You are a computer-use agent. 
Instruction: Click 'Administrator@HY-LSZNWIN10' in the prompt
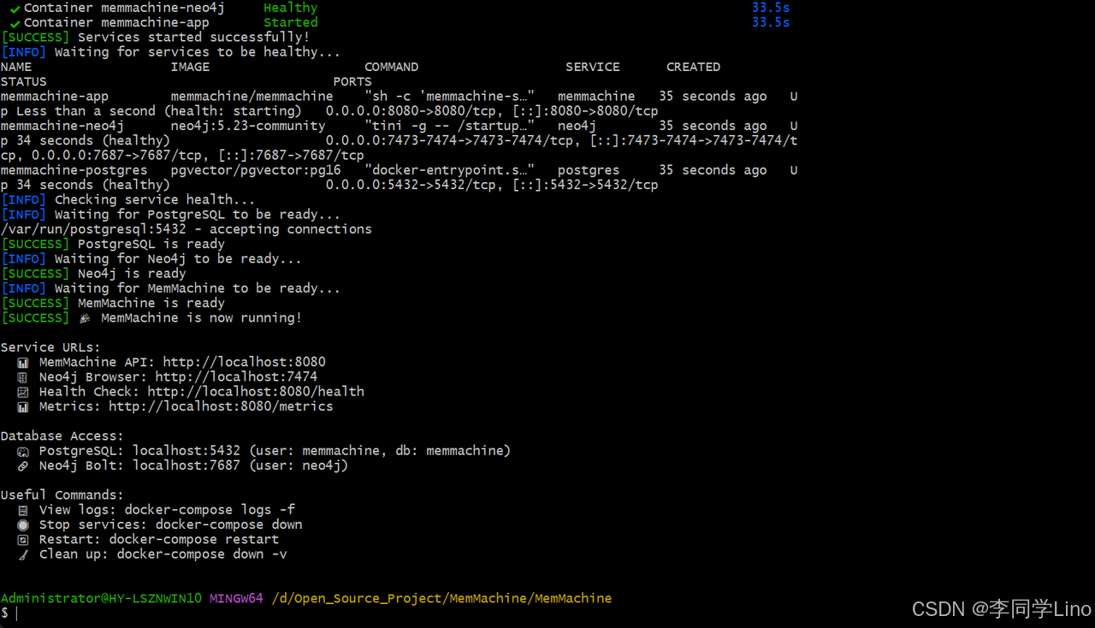click(101, 598)
